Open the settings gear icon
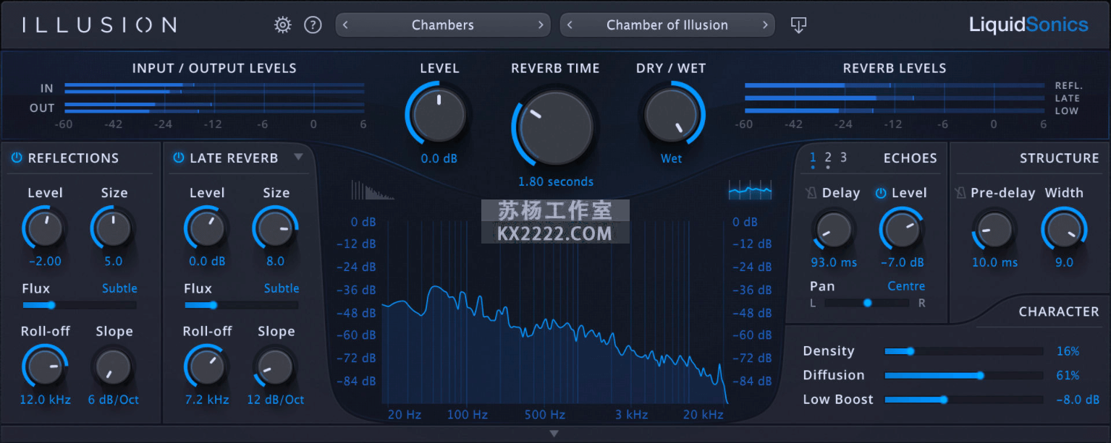1111x443 pixels. (282, 25)
